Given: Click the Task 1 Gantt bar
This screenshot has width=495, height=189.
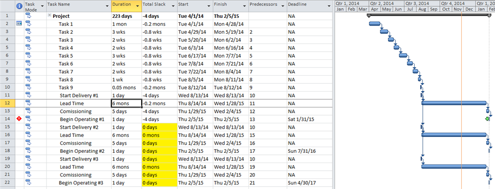Looking at the screenshot, I should click(x=375, y=24).
